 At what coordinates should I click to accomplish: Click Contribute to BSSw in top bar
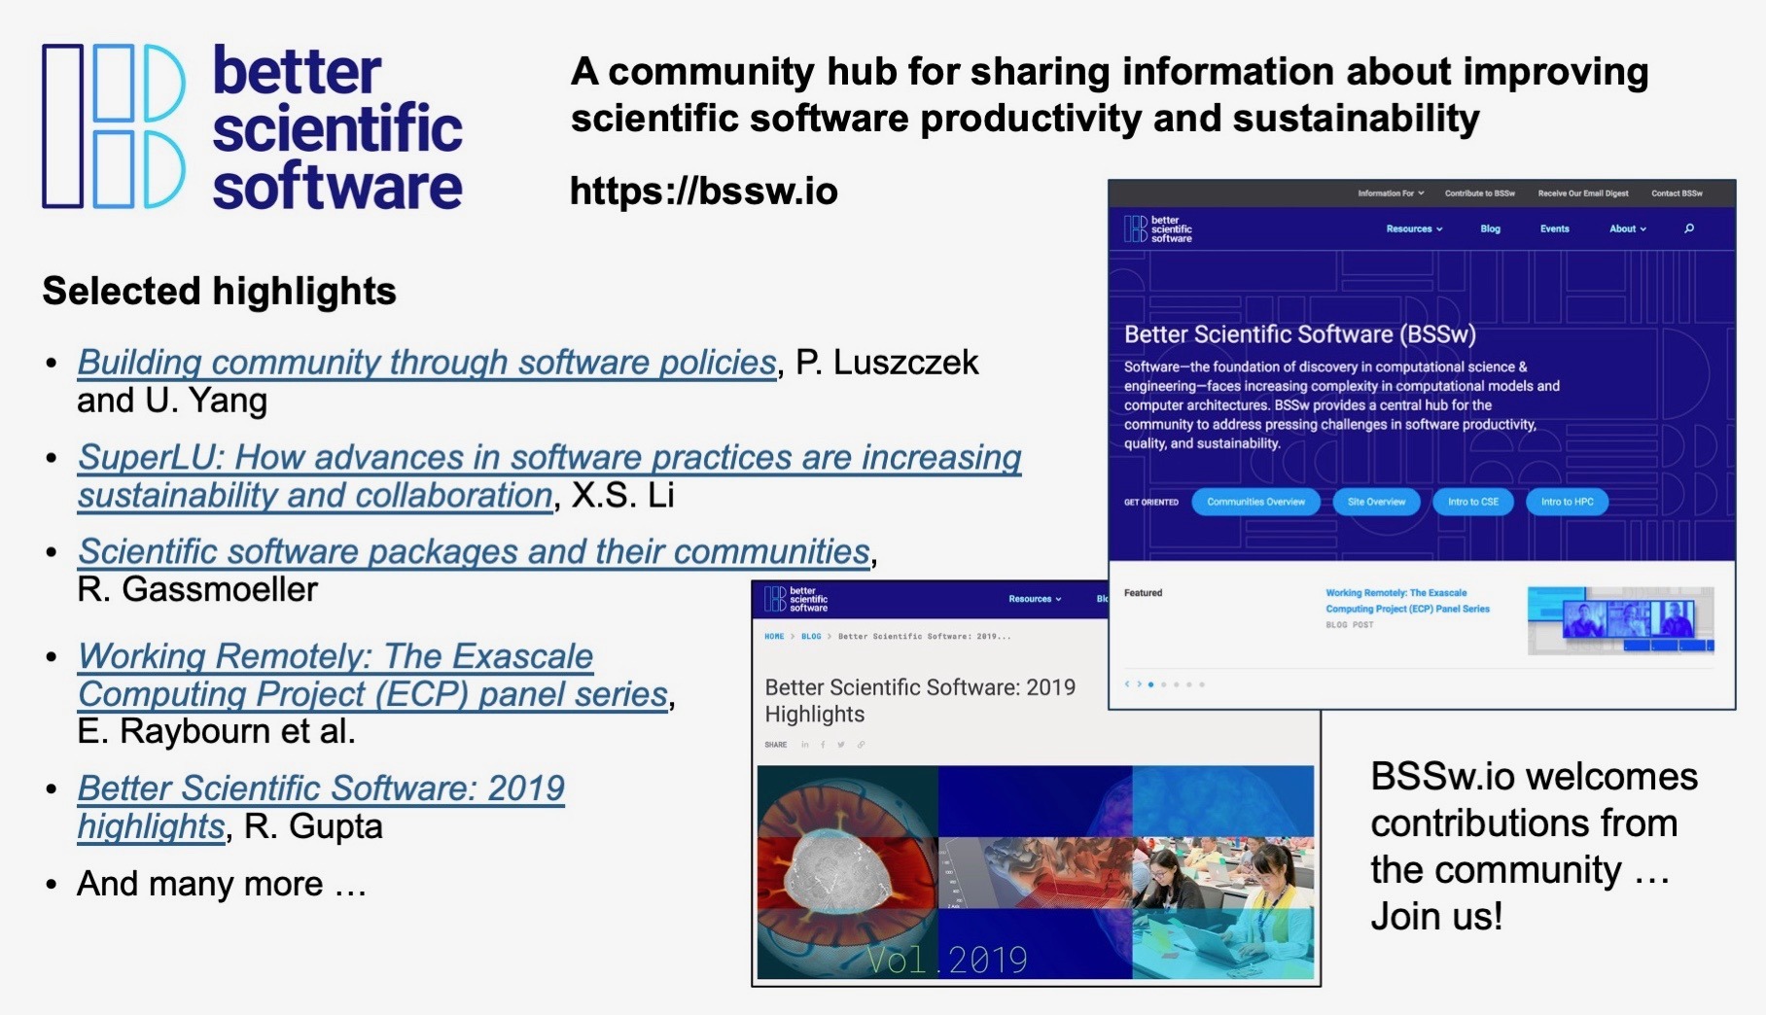point(1479,193)
